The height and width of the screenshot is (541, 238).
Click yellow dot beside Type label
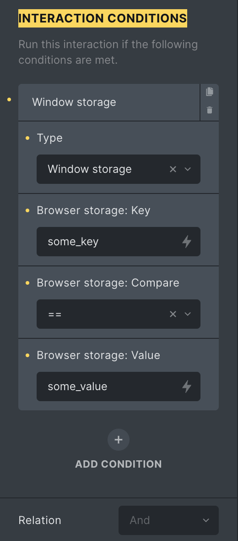(x=27, y=138)
